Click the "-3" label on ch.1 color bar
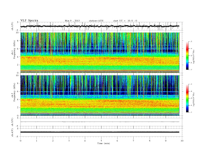Image resolution: width=205 pixels, height=158 pixels. click(191, 42)
